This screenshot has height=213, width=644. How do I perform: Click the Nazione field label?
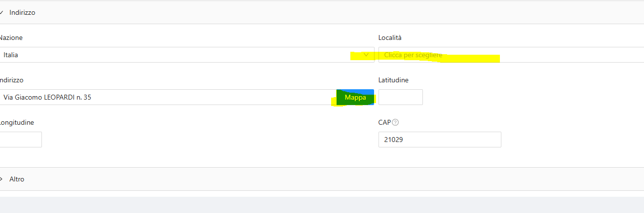pos(11,37)
